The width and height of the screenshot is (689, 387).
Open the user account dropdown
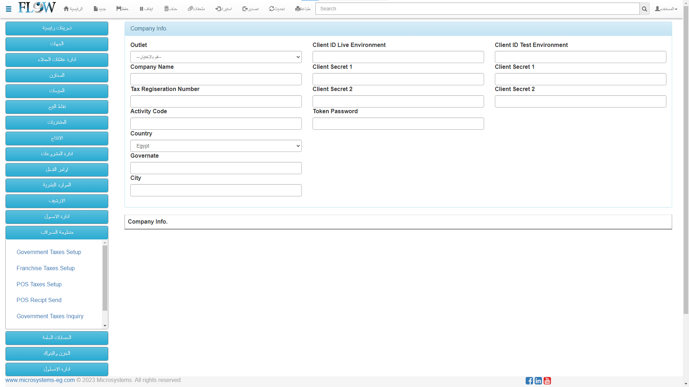[666, 9]
